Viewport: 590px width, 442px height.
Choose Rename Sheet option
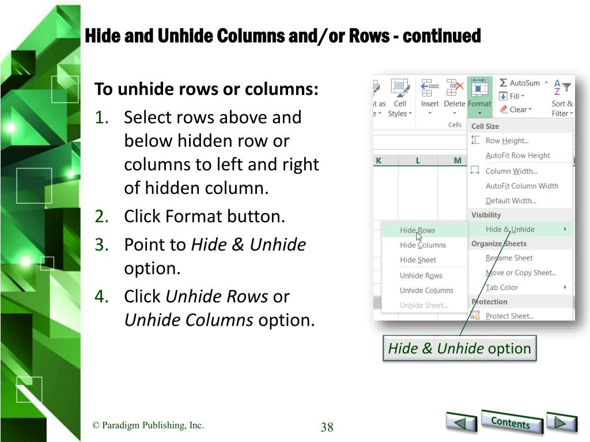click(520, 258)
